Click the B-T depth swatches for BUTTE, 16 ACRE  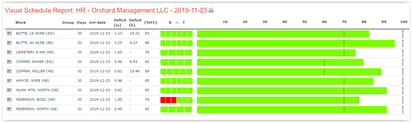(x=176, y=34)
